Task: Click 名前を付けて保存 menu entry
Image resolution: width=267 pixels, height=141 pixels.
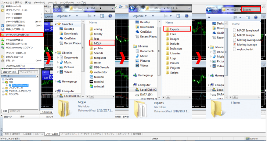Action: 15,26
